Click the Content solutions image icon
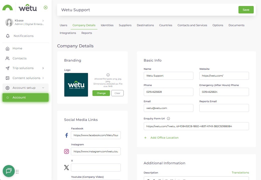261x180 pixels. pos(8,78)
